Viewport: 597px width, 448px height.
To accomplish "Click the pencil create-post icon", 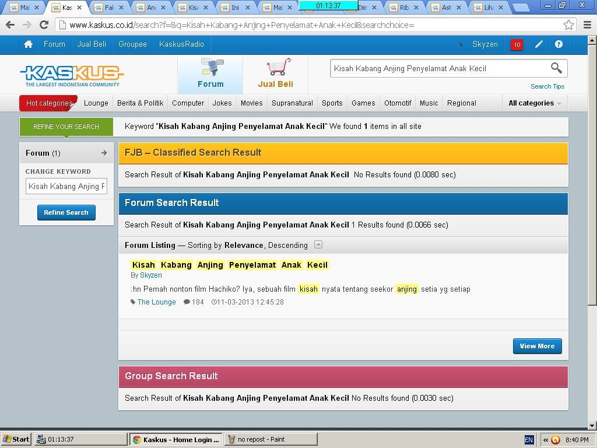I will 539,44.
